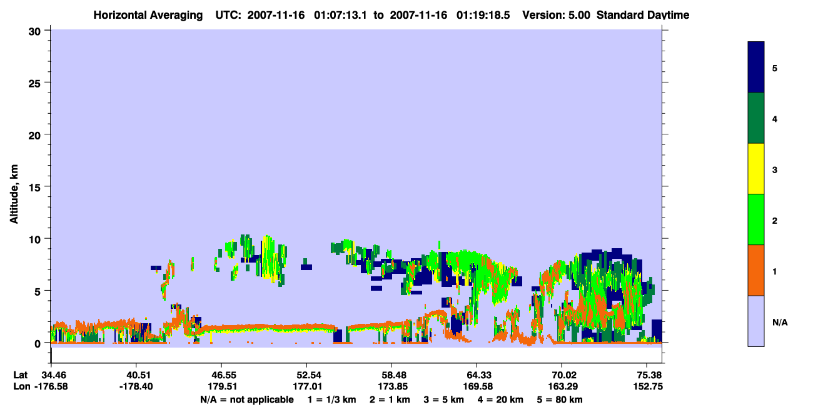Click the 'Standard Daytime' title text
The height and width of the screenshot is (417, 813).
tap(643, 15)
